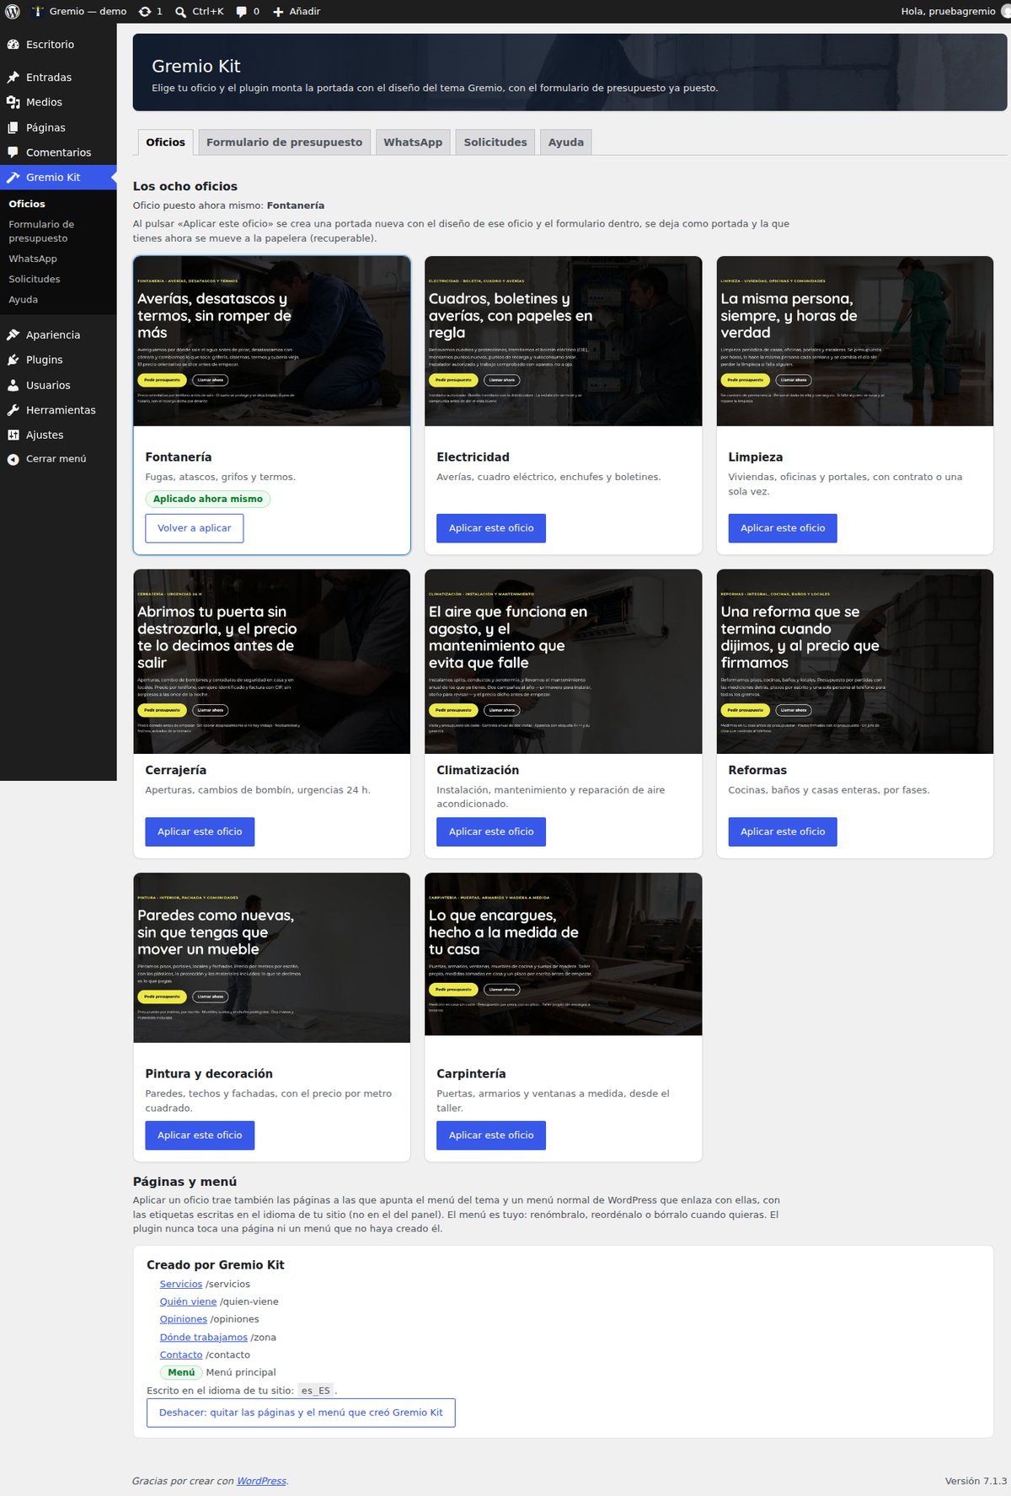Open Solicitudes in the sidebar submenu

click(x=35, y=279)
